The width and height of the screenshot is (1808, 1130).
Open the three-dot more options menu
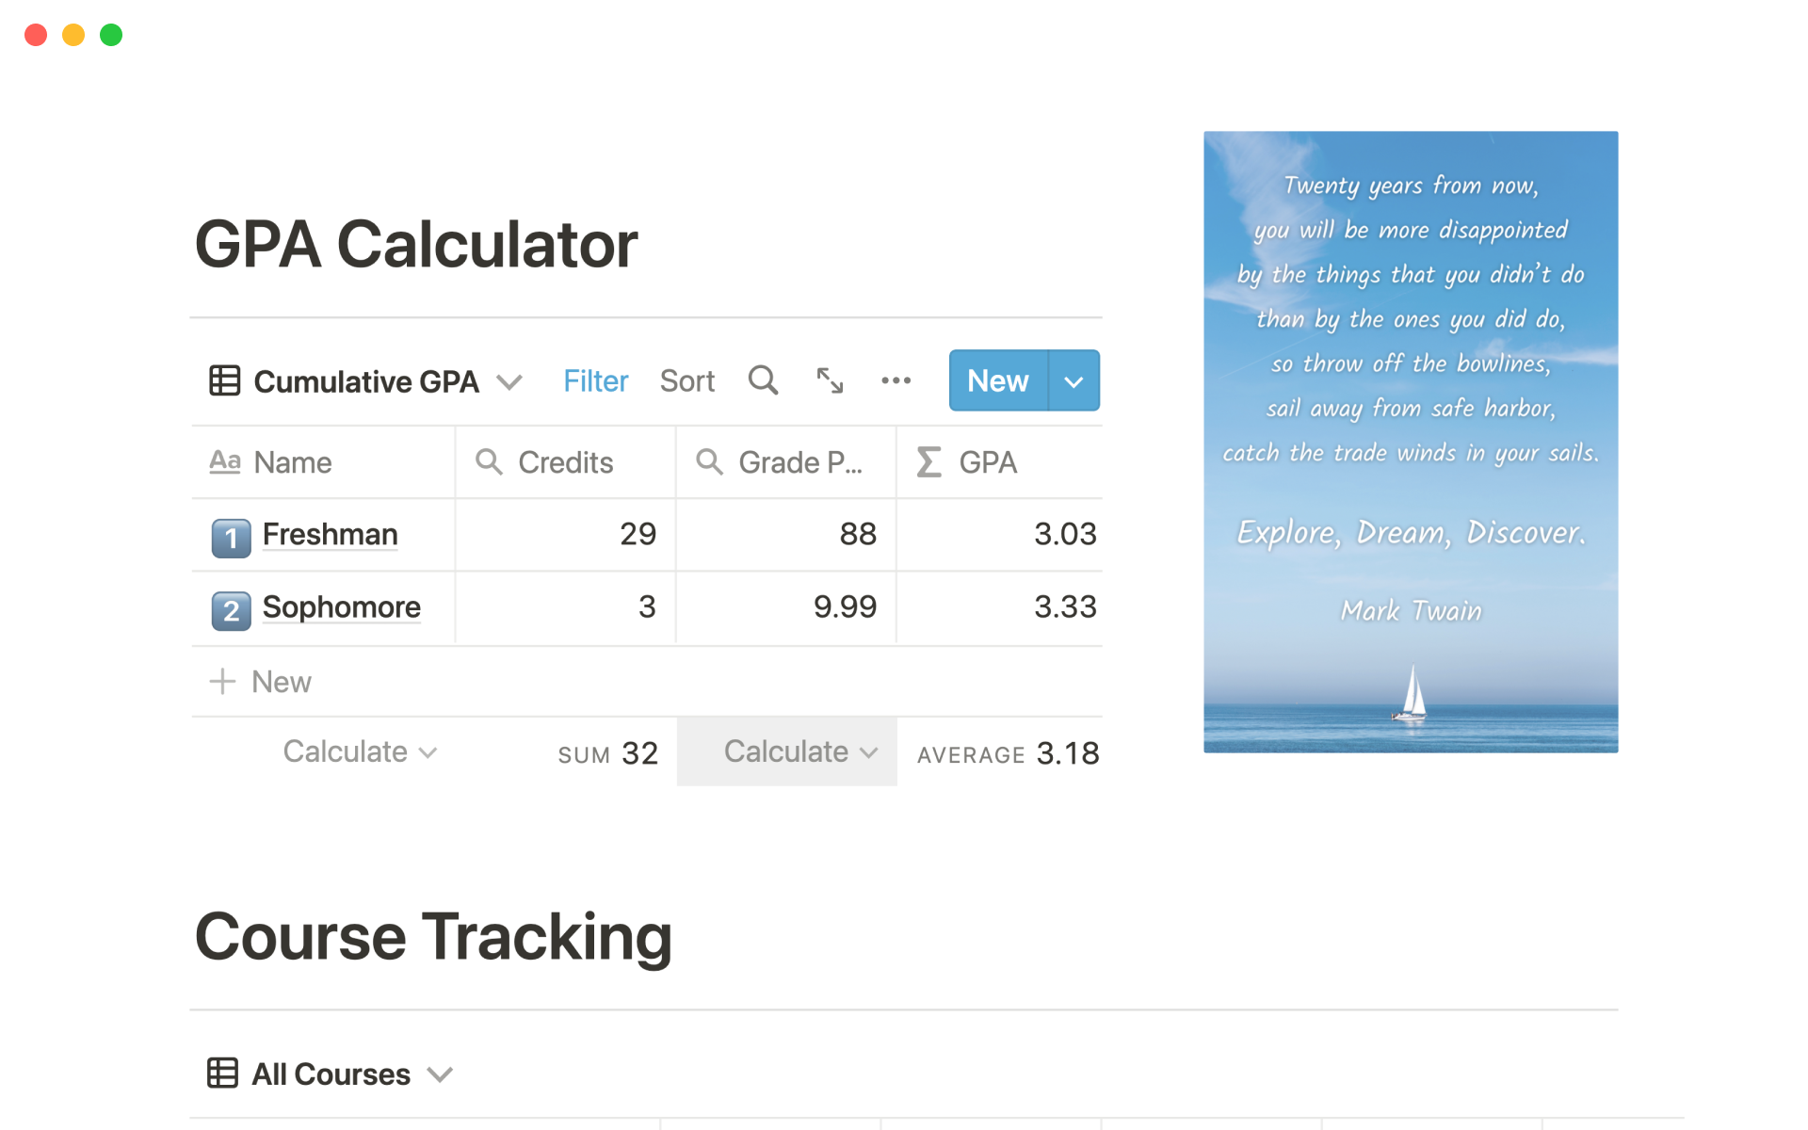pyautogui.click(x=896, y=380)
